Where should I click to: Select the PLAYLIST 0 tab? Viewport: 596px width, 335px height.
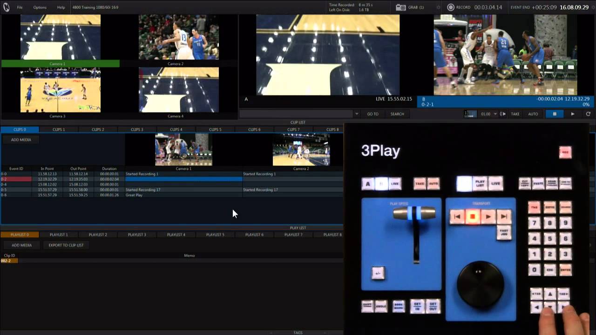[x=20, y=234]
